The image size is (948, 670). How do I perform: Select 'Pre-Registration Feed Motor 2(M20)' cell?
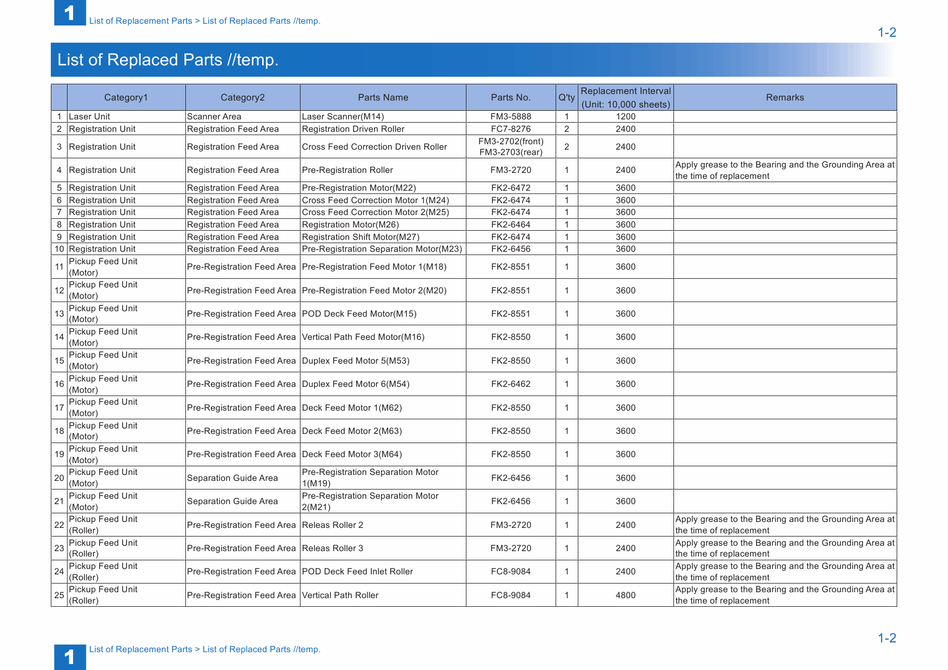[x=383, y=291]
